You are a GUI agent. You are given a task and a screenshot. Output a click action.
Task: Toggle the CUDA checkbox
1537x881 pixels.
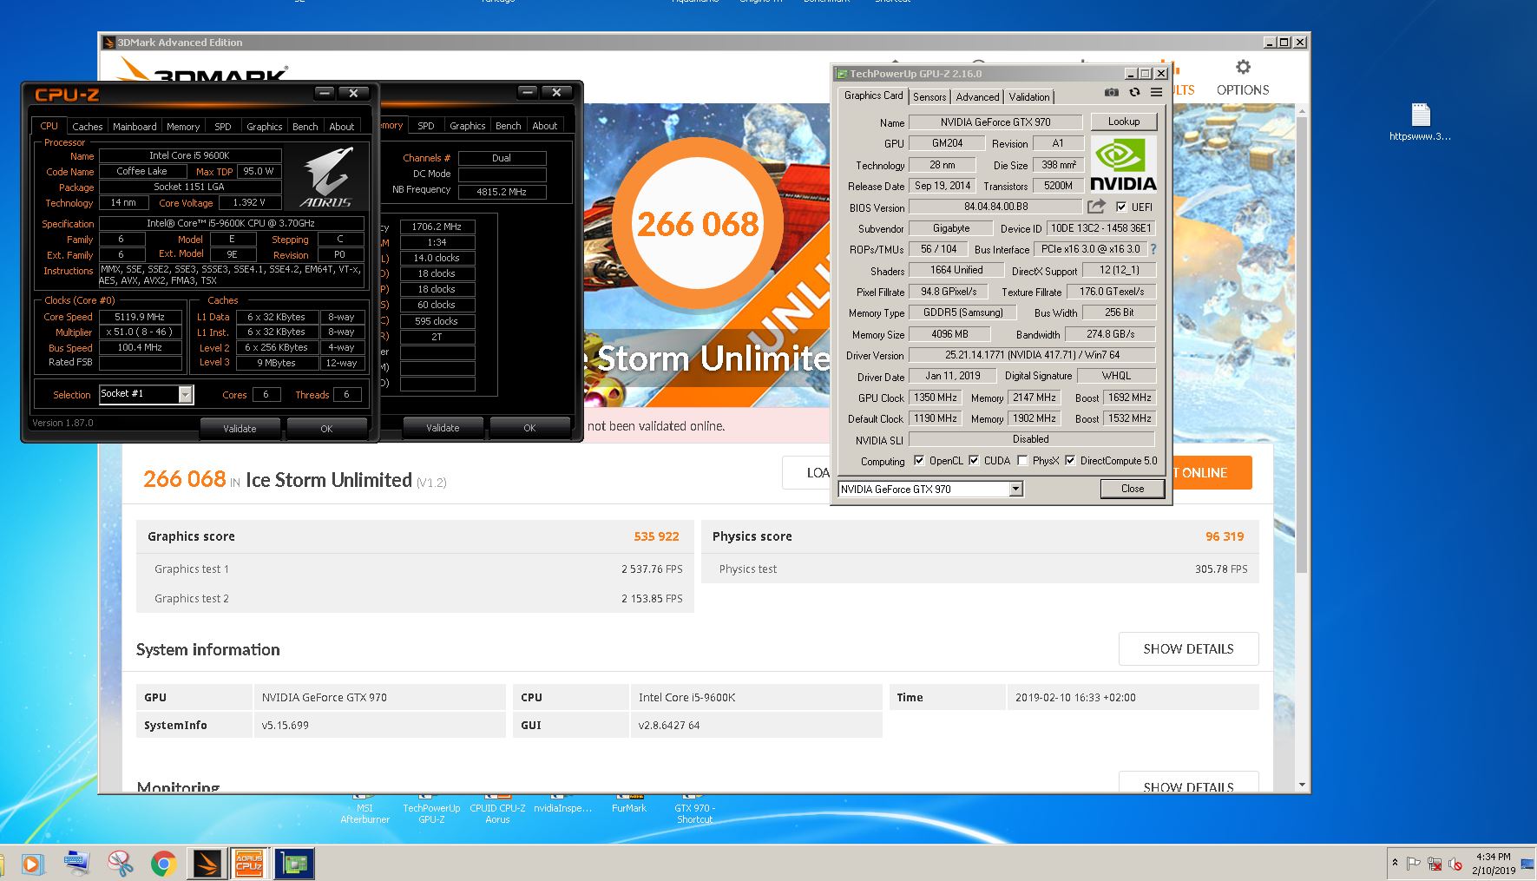[x=974, y=460]
